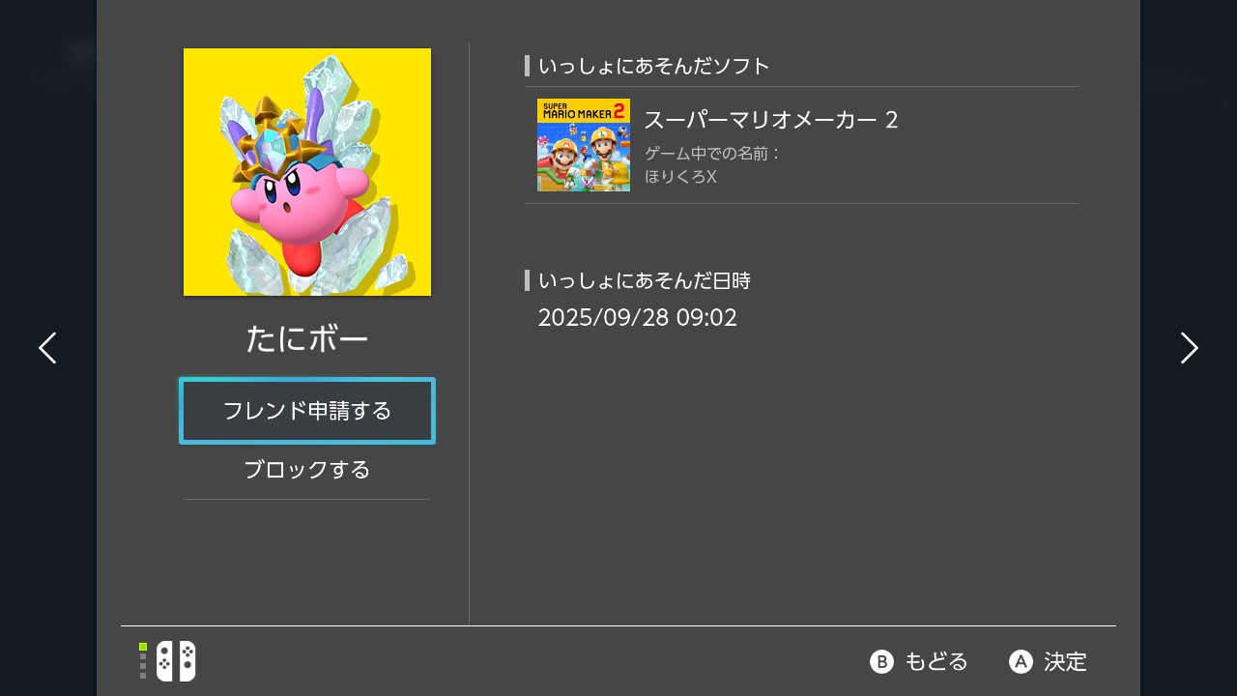Click the Joy-Con controller icon
The height and width of the screenshot is (696, 1237).
click(x=176, y=661)
